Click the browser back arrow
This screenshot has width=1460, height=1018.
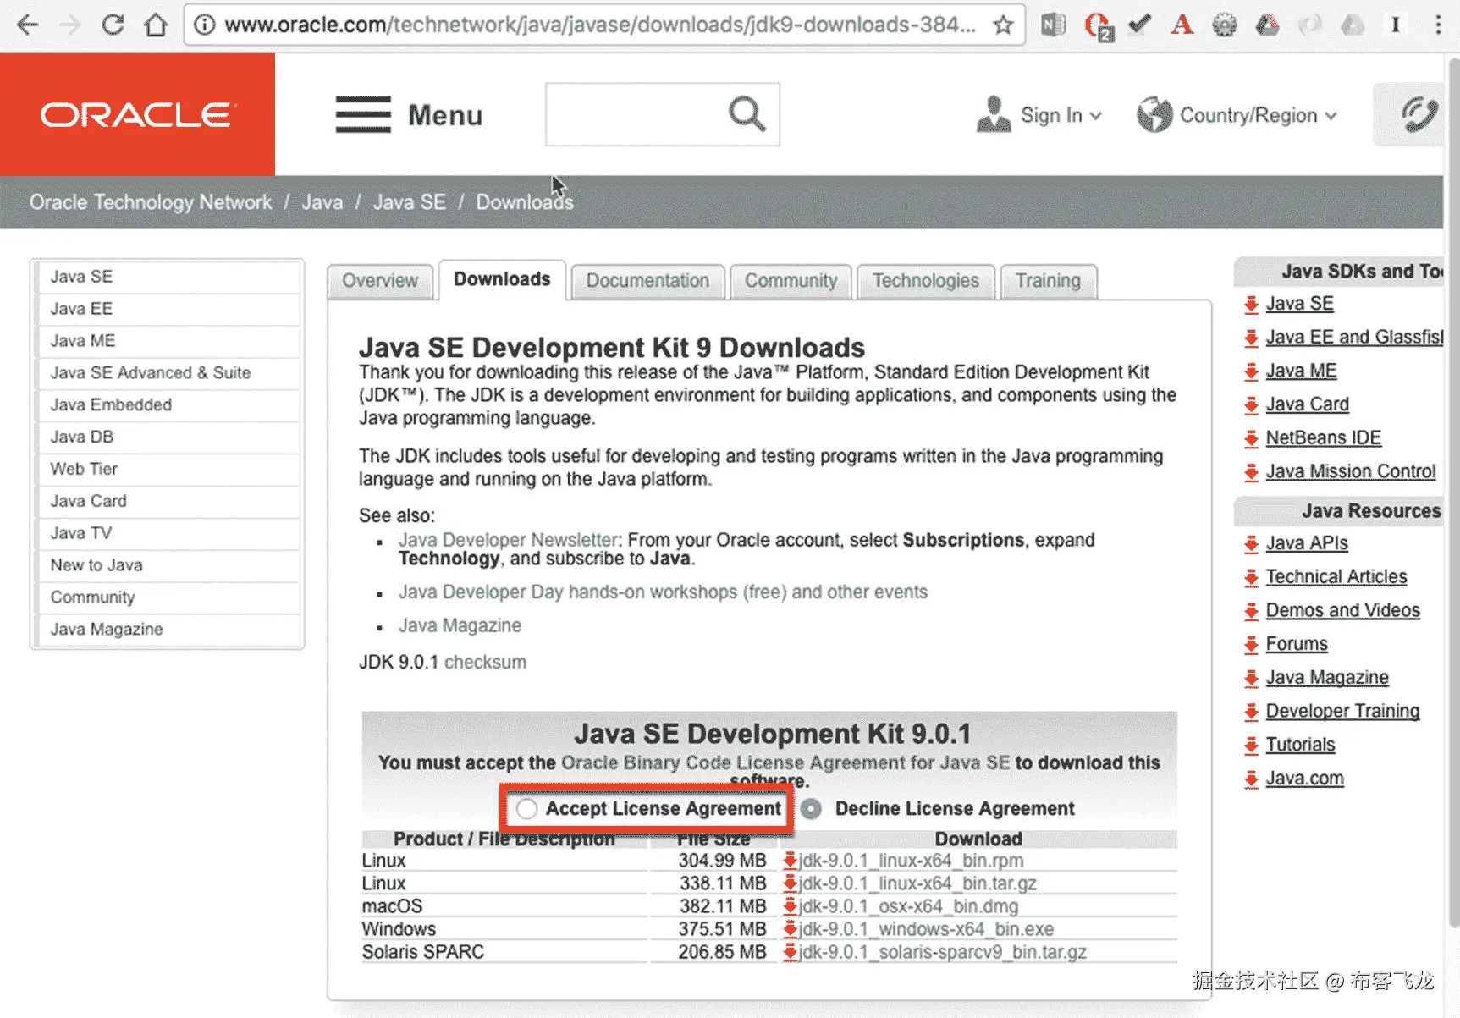(28, 25)
